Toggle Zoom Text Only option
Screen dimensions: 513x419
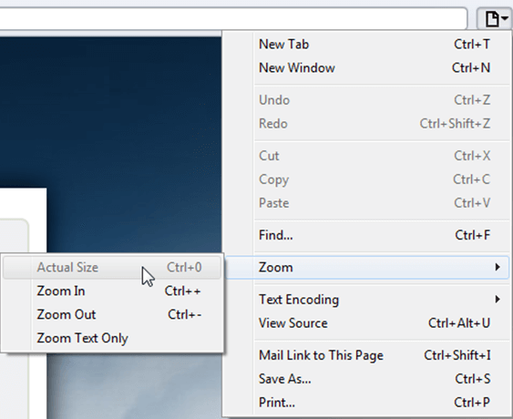tap(112, 338)
